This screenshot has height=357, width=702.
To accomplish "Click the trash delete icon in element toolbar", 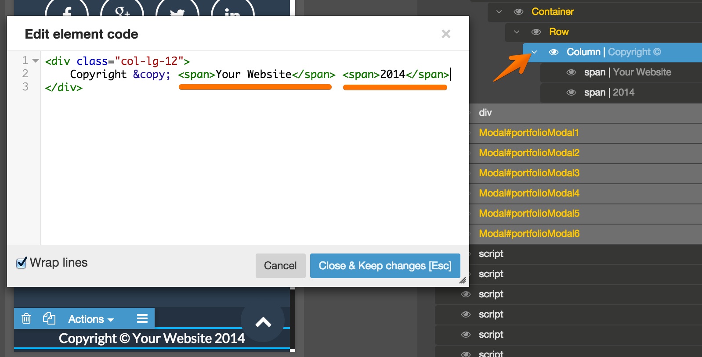I will pos(26,318).
